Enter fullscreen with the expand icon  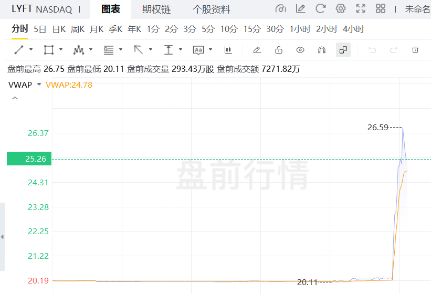click(361, 9)
